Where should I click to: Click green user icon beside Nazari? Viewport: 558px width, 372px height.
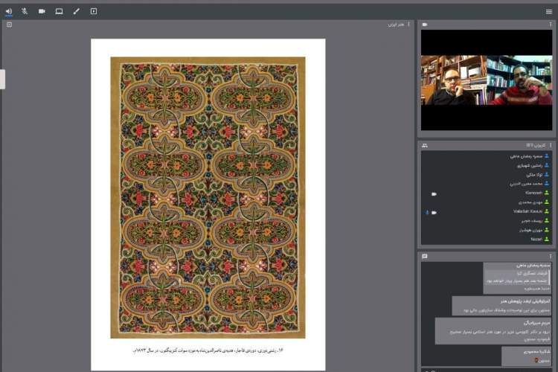(547, 239)
